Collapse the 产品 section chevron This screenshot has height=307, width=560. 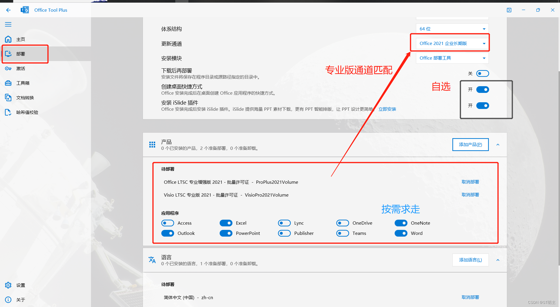coord(498,145)
